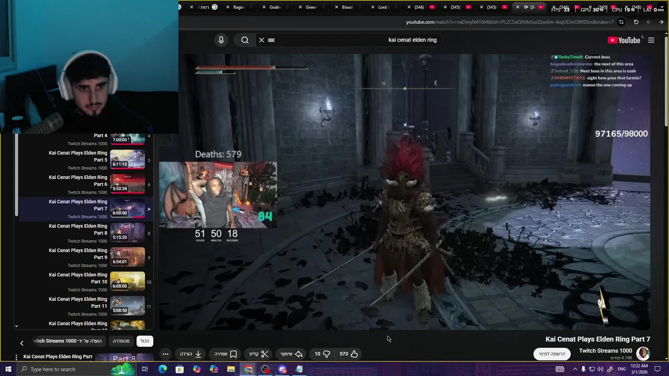Open the volume control in tray

click(x=601, y=369)
